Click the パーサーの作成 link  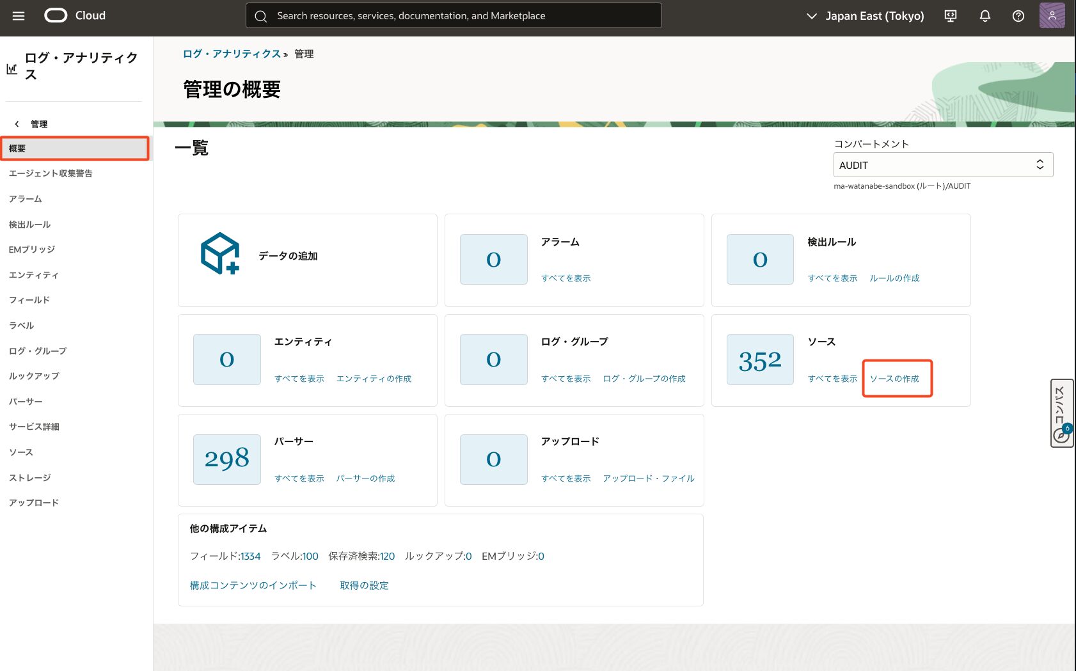[365, 478]
